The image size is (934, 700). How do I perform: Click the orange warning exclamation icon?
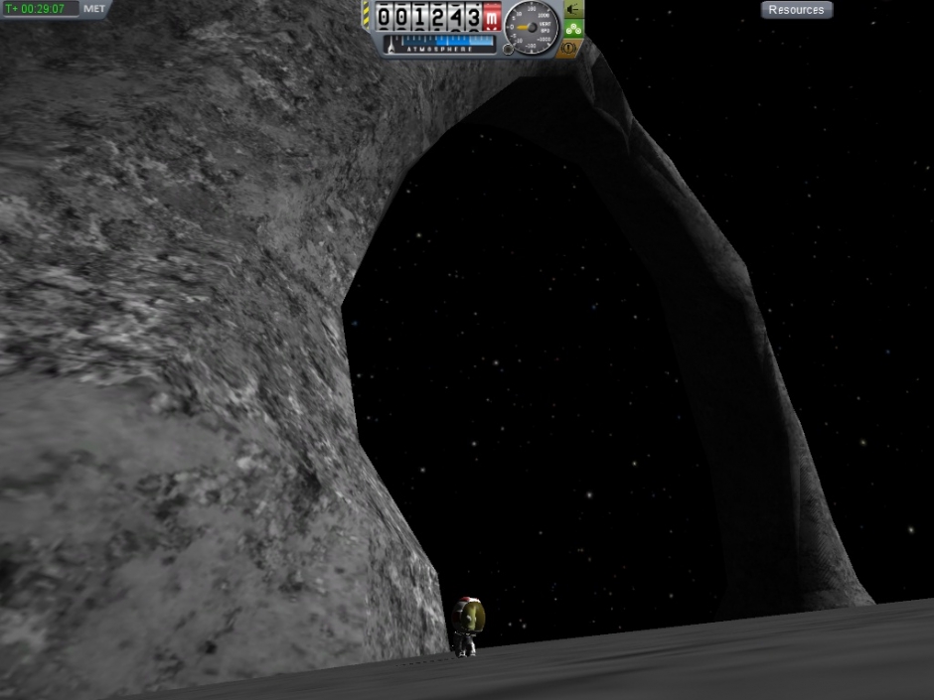(x=570, y=48)
